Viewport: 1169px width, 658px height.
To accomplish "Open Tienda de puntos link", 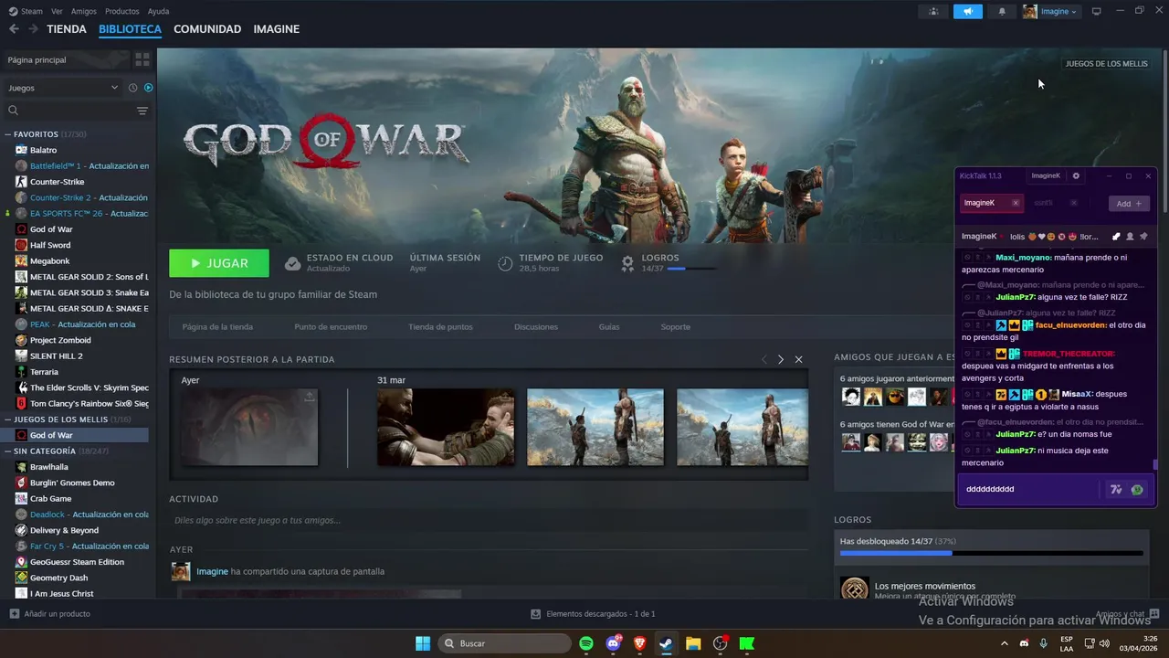I will (x=440, y=327).
